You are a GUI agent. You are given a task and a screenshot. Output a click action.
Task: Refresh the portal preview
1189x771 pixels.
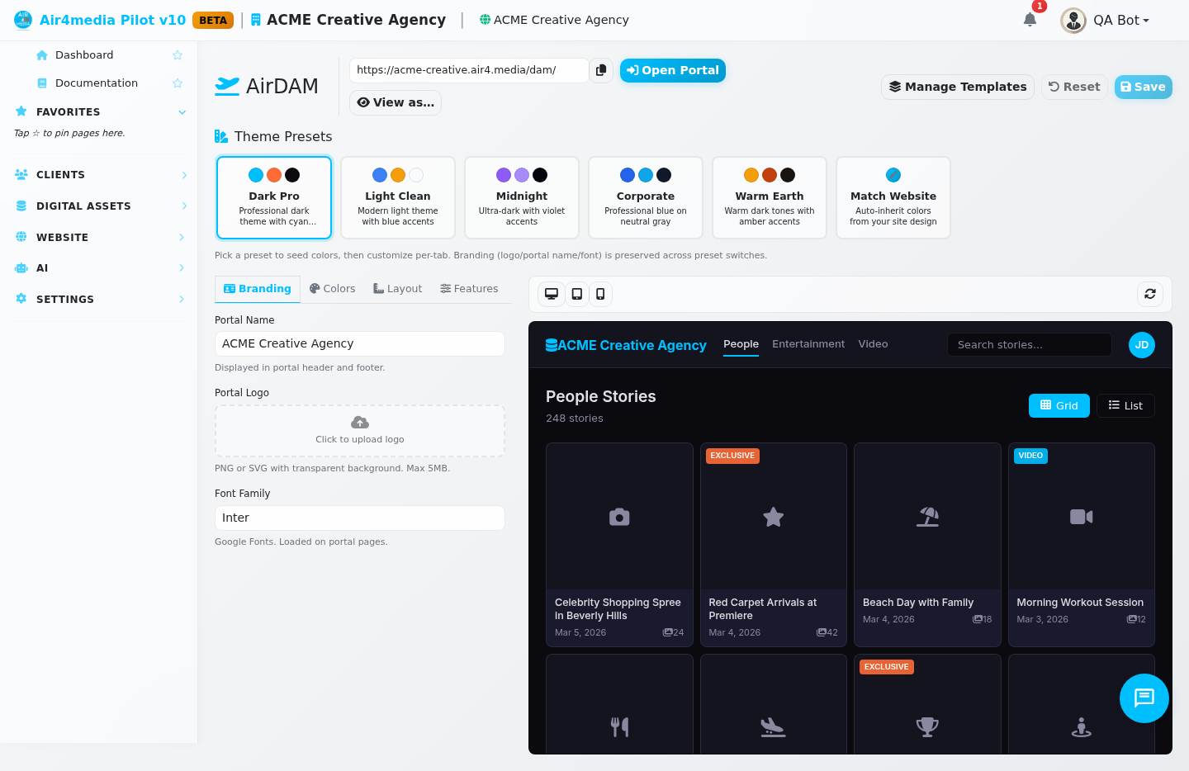click(1150, 294)
